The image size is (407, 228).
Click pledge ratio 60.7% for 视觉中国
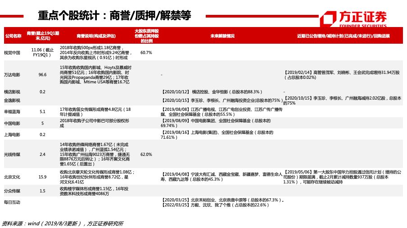point(146,53)
